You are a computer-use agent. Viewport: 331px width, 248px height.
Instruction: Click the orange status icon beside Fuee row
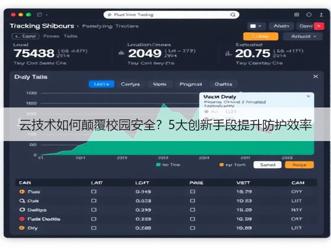[22, 192]
